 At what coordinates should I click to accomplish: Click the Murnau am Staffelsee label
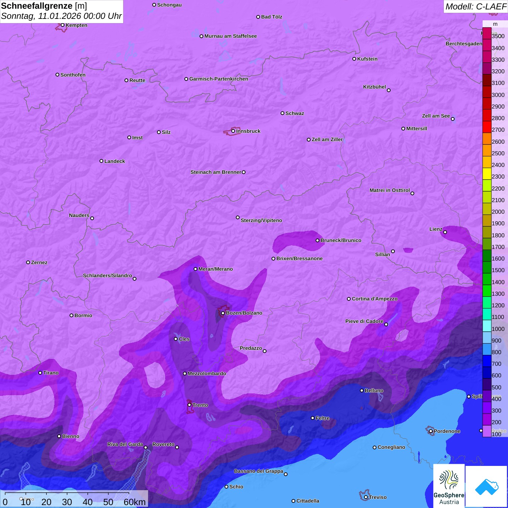(230, 36)
